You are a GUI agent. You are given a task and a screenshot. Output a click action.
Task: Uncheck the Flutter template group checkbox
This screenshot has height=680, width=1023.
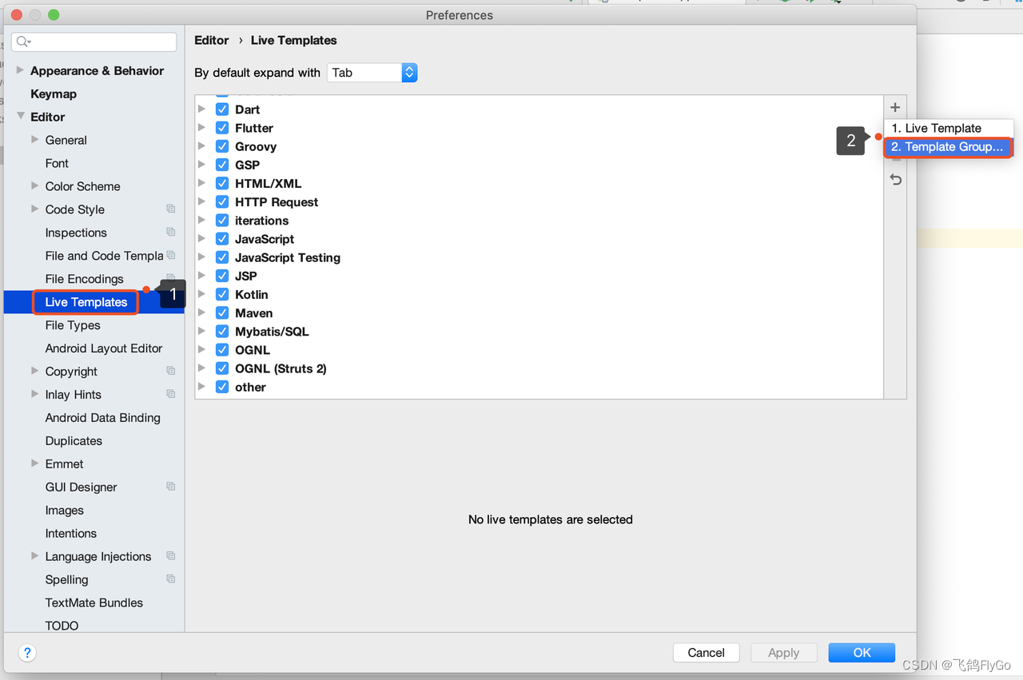tap(222, 128)
